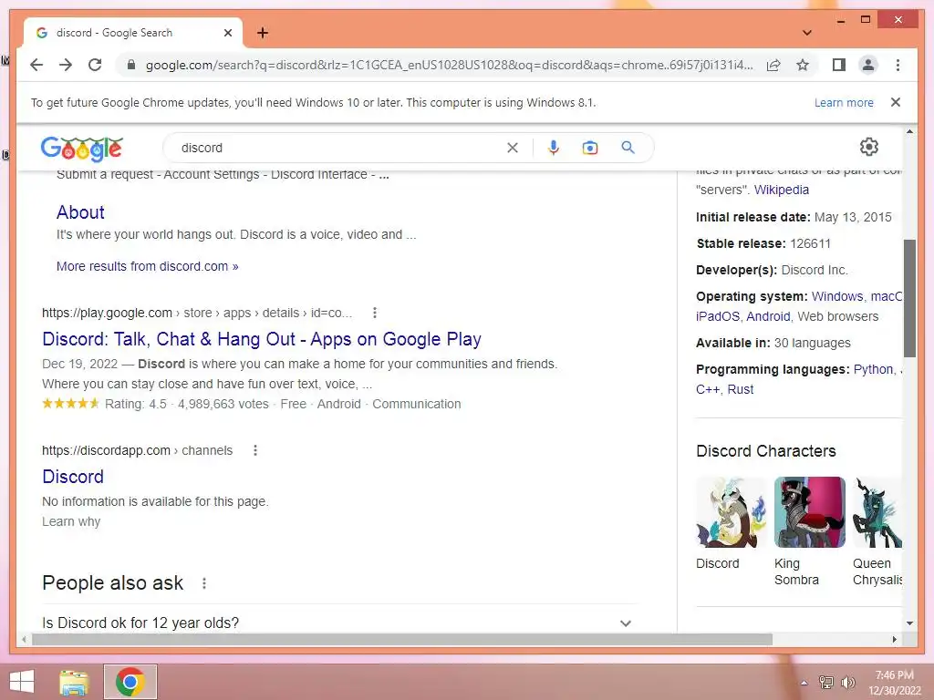The height and width of the screenshot is (700, 934).
Task: Open the Chrome side panel
Action: [x=839, y=65]
